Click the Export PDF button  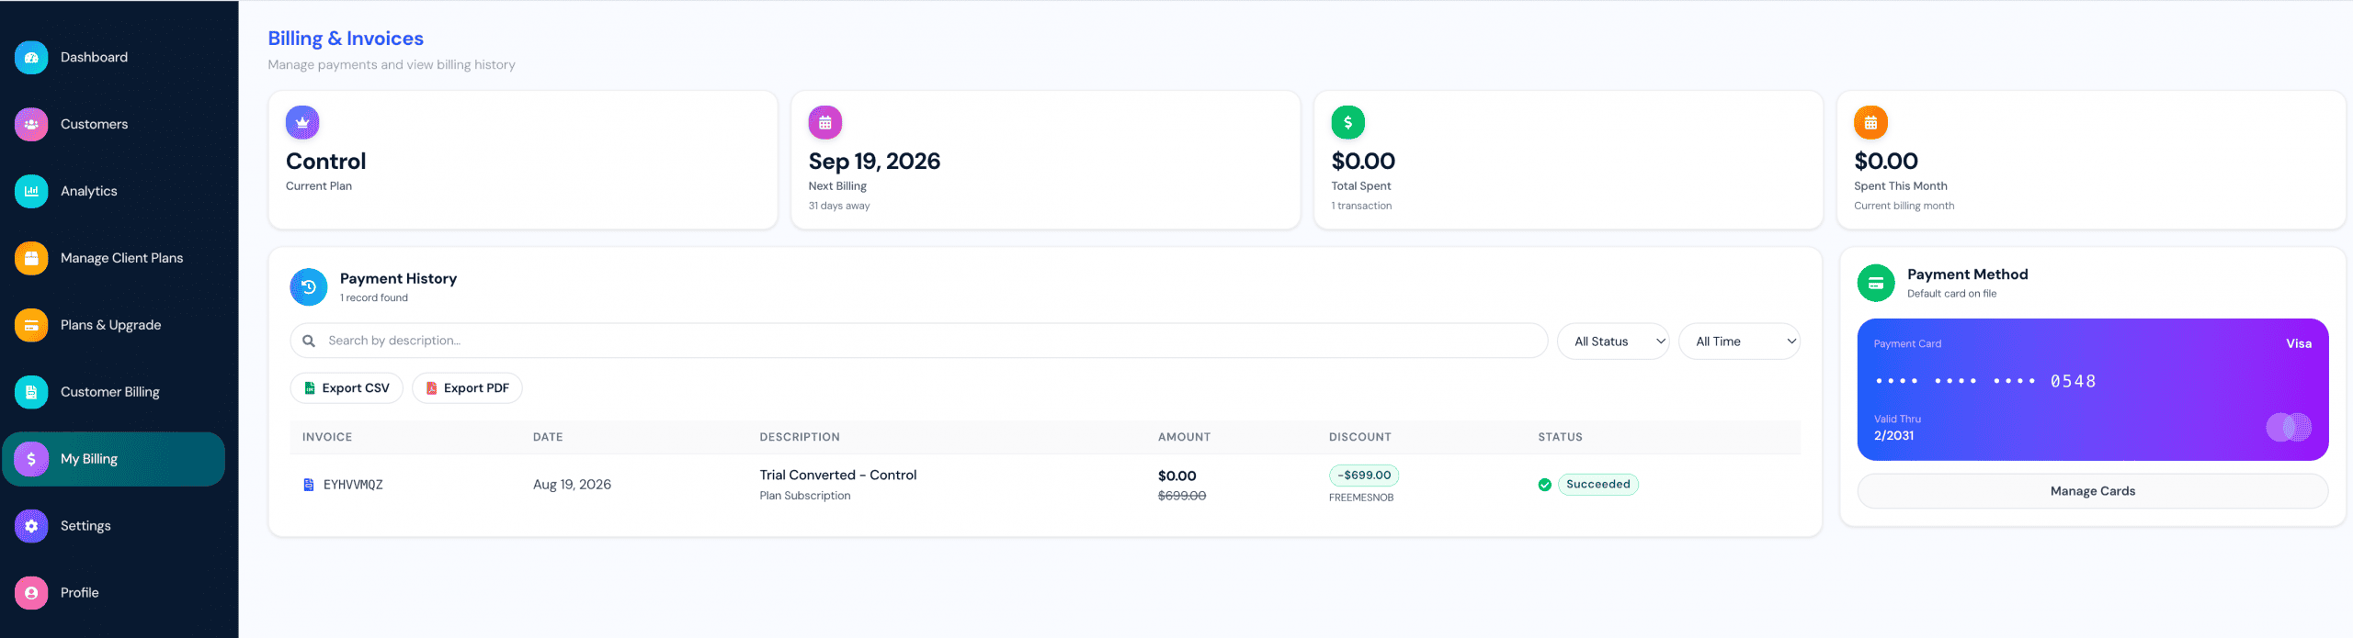coord(467,388)
